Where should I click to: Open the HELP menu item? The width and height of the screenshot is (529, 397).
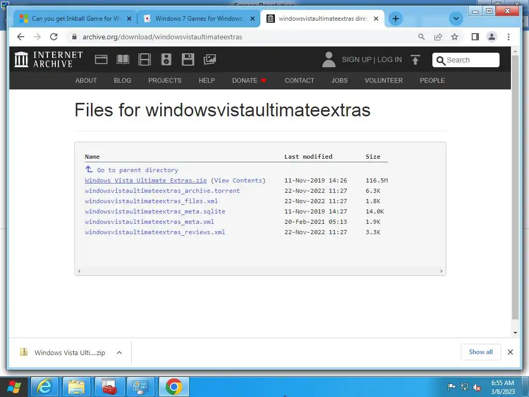(207, 80)
